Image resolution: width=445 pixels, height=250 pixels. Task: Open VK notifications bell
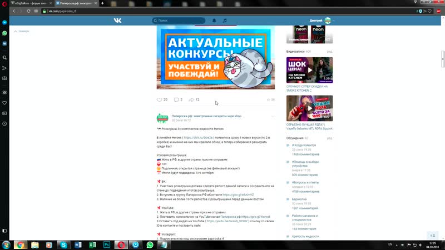click(x=214, y=21)
